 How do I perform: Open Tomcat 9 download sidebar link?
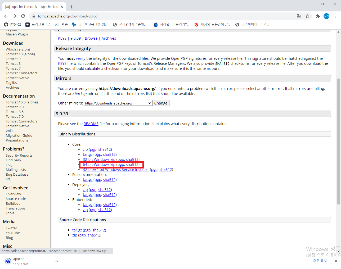(x=13, y=59)
